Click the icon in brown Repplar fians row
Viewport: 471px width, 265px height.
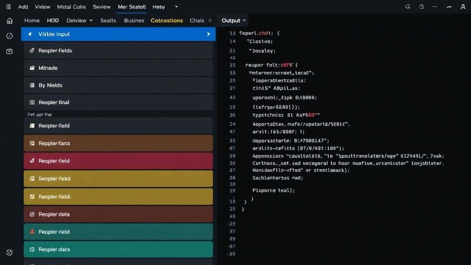tap(32, 143)
